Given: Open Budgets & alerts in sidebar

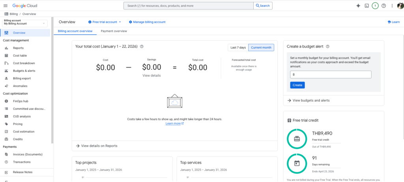Looking at the screenshot, I should (24, 71).
